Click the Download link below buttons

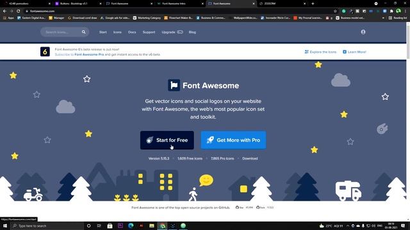pos(250,158)
